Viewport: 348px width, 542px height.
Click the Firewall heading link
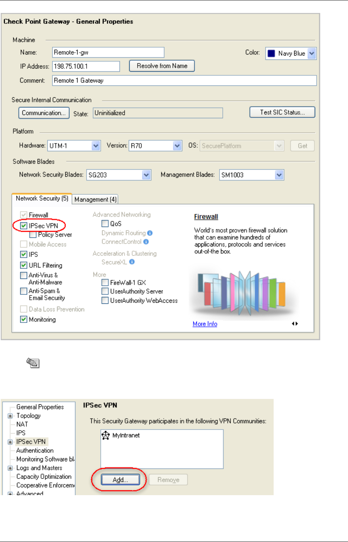pyautogui.click(x=206, y=217)
